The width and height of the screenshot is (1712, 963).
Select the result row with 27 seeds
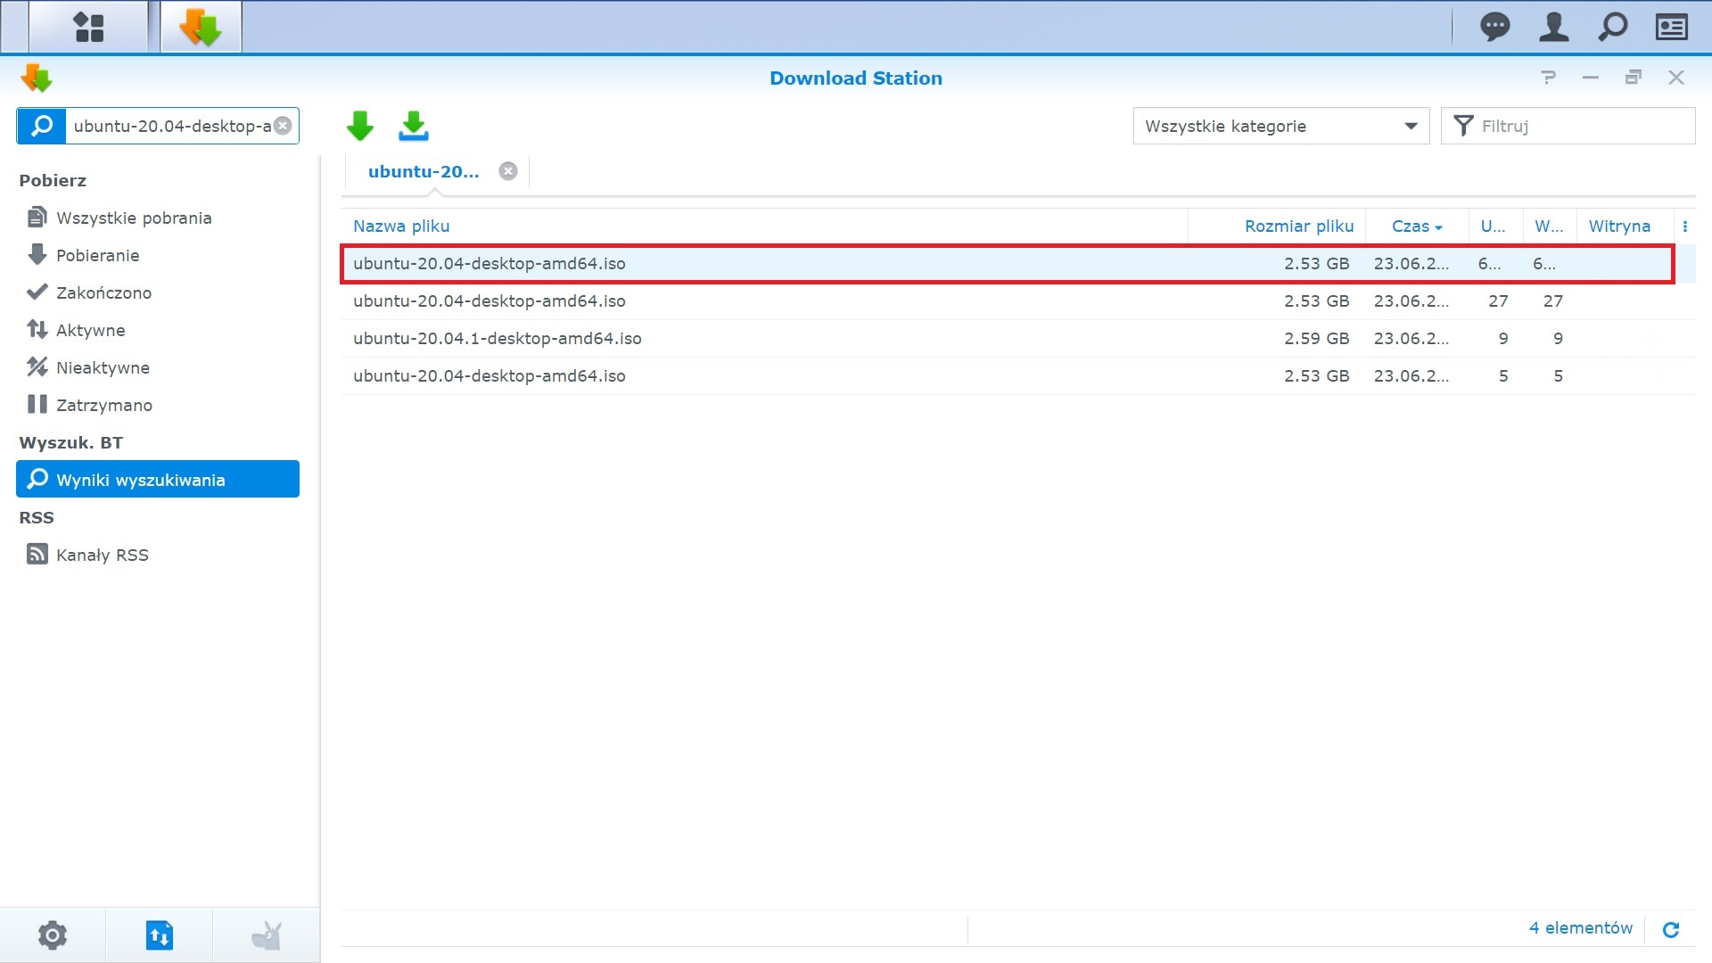pos(1017,301)
